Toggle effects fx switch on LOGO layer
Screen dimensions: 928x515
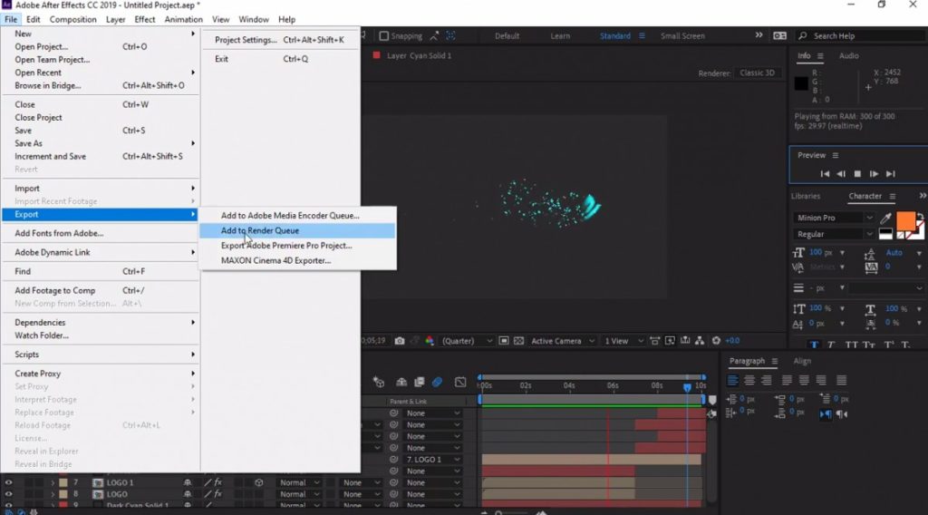point(217,494)
